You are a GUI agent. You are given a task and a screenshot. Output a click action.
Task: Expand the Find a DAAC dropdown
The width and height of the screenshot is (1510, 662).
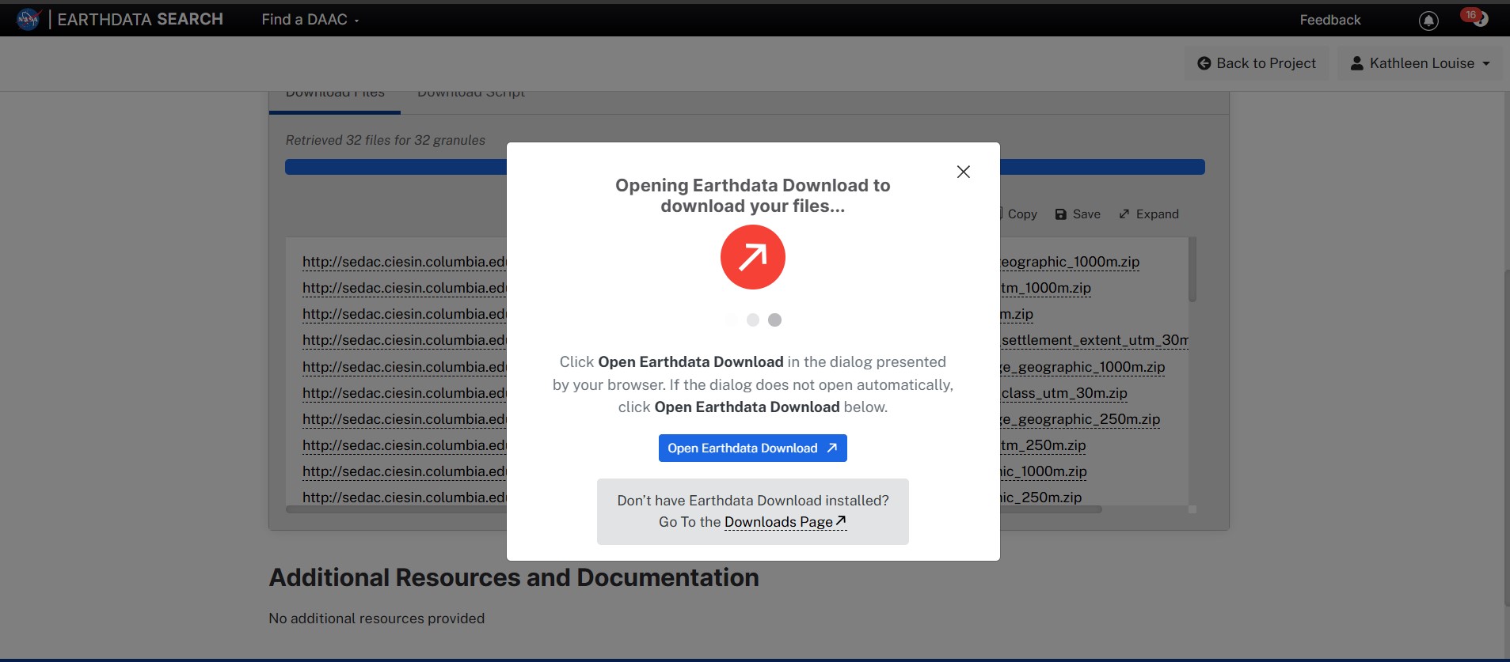point(310,19)
